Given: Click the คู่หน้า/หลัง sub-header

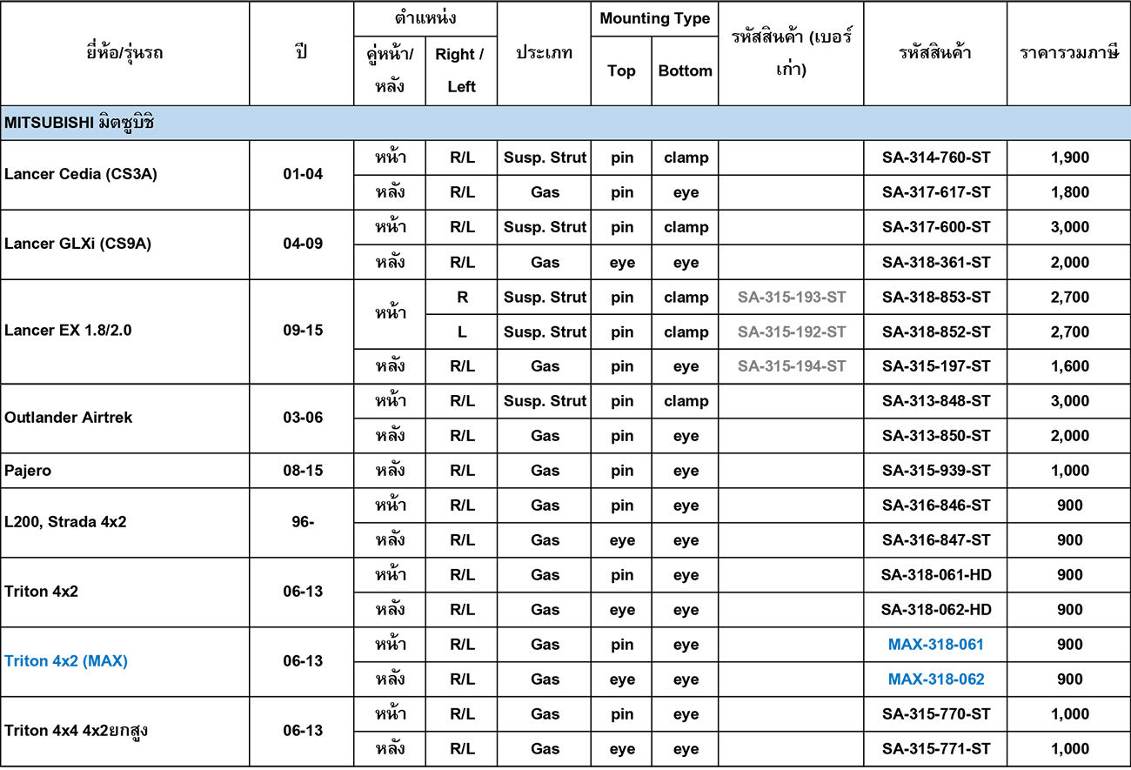Looking at the screenshot, I should (x=390, y=70).
